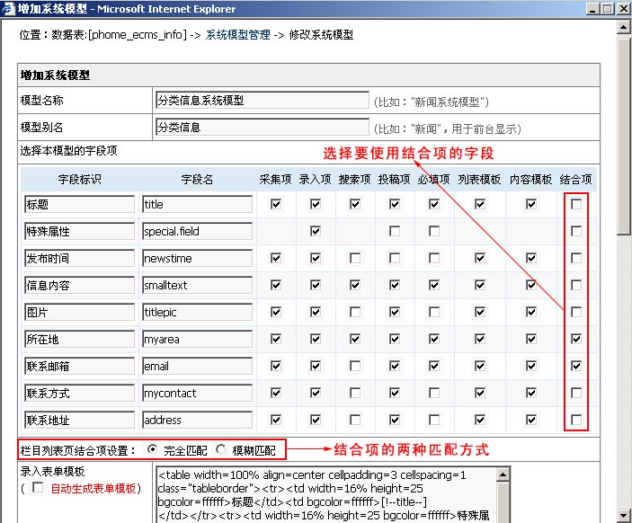The image size is (632, 523).
Task: Toggle 采集项 checkbox for 图片 row
Action: tap(276, 313)
